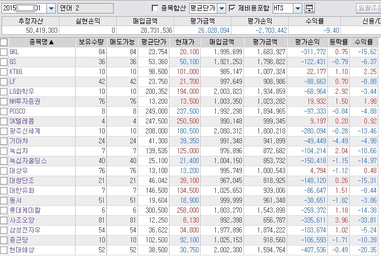Sort by the 매도가능 column header
Image resolution: width=381 pixels, height=258 pixels.
coord(122,42)
